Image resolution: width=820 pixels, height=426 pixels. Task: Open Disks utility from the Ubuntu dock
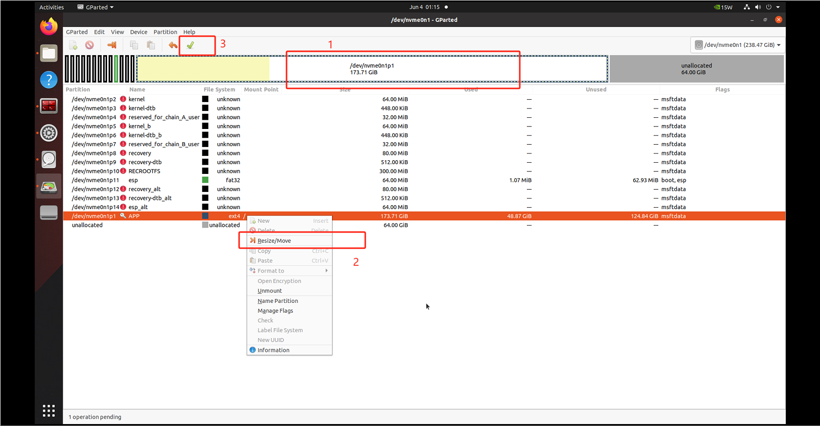(49, 159)
